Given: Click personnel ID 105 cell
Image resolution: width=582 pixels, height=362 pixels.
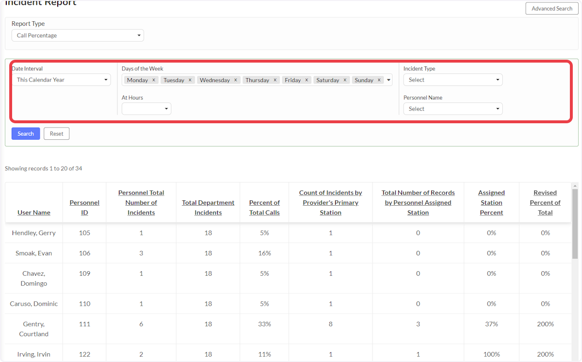Looking at the screenshot, I should point(84,233).
